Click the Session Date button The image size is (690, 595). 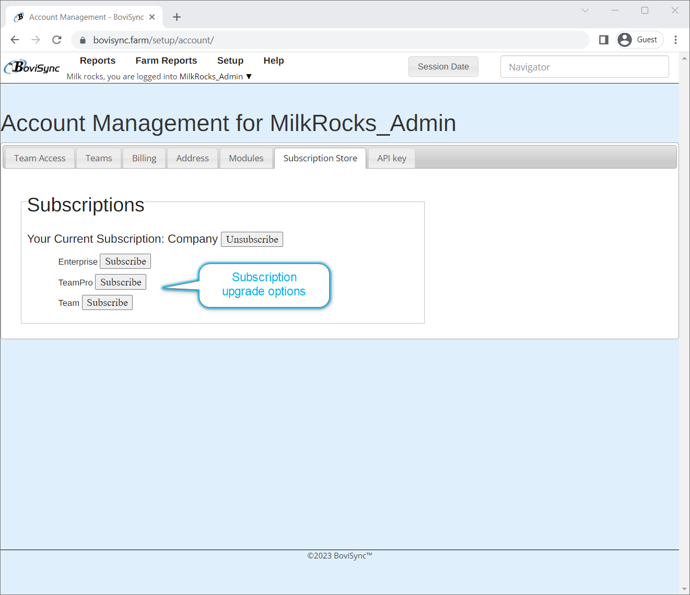[443, 66]
